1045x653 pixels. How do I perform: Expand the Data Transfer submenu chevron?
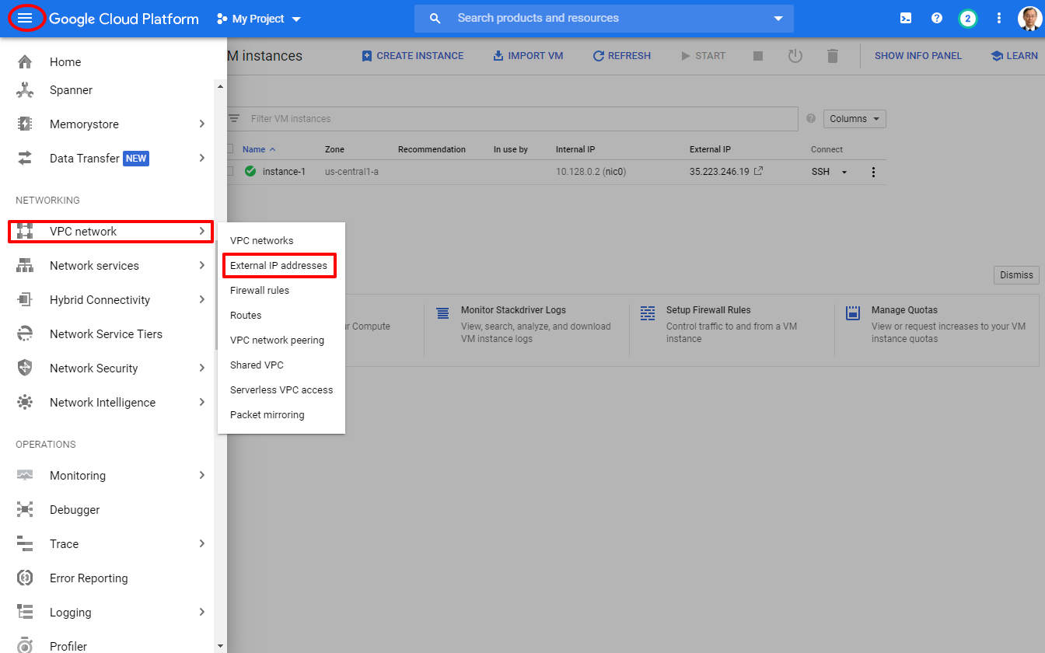coord(201,159)
